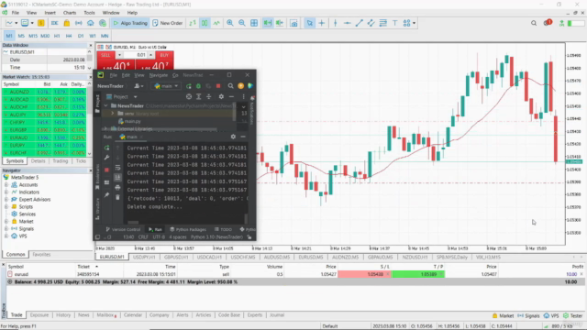This screenshot has height=330, width=587.
Task: Switch to GBPUSD,H1 chart tab
Action: coord(176,257)
